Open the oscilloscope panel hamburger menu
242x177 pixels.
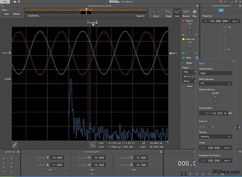pyautogui.click(x=197, y=6)
